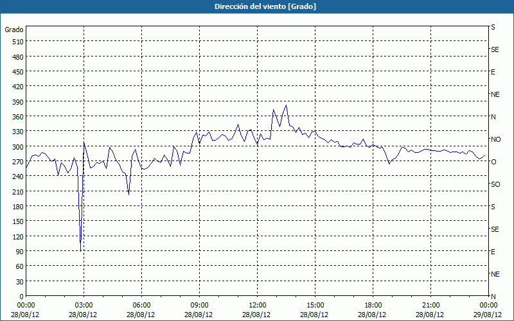Click the 0 origin label on y-axis
Screen dimensions: 514x321
[x=22, y=297]
